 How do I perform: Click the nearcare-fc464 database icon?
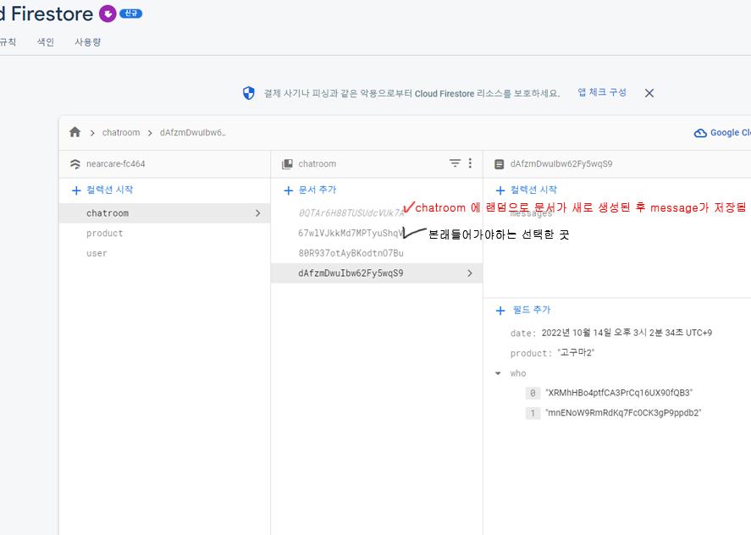tap(75, 164)
